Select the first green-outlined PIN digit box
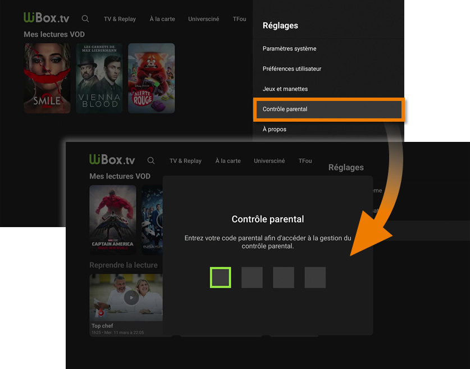The height and width of the screenshot is (369, 470). click(x=221, y=277)
